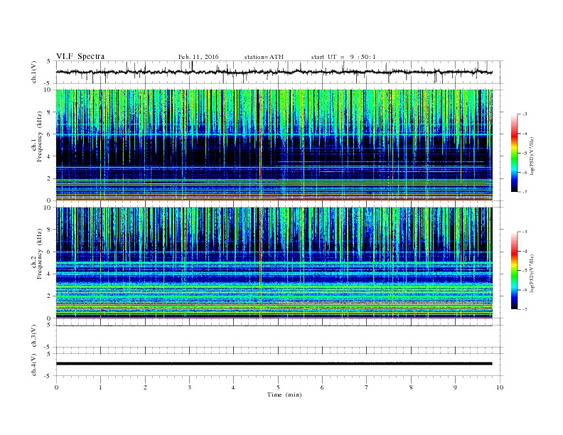Click the ch.1 spectrogram panel
Screen dimensions: 563x435
274,145
